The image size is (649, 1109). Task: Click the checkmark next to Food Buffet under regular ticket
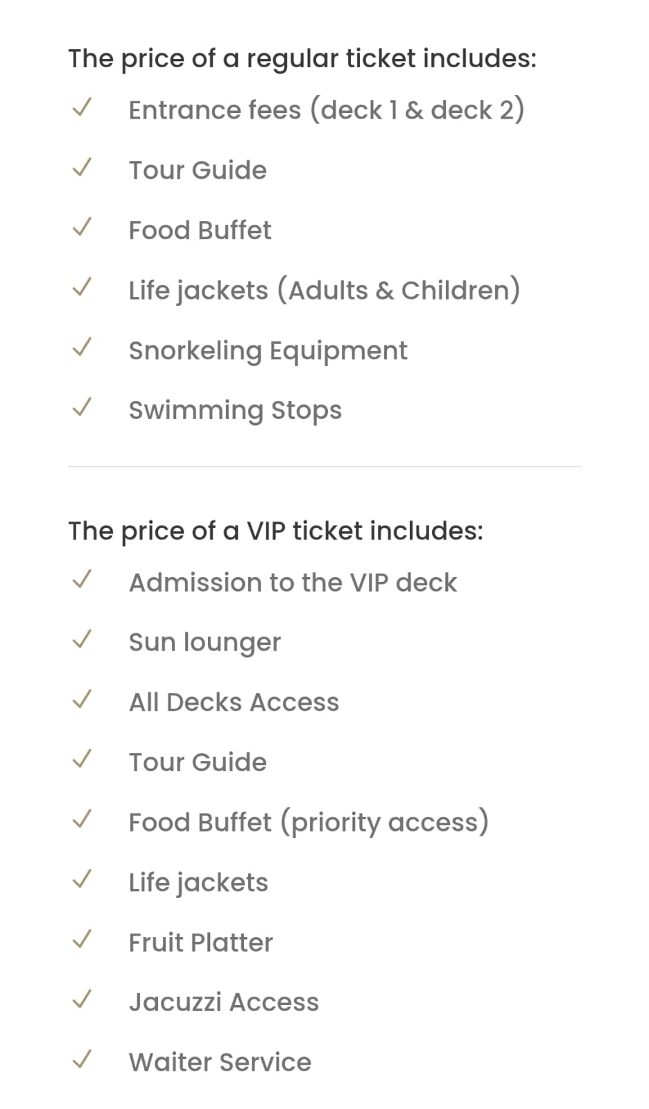point(82,227)
